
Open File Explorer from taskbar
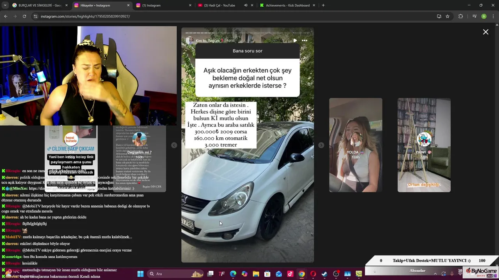click(x=256, y=274)
